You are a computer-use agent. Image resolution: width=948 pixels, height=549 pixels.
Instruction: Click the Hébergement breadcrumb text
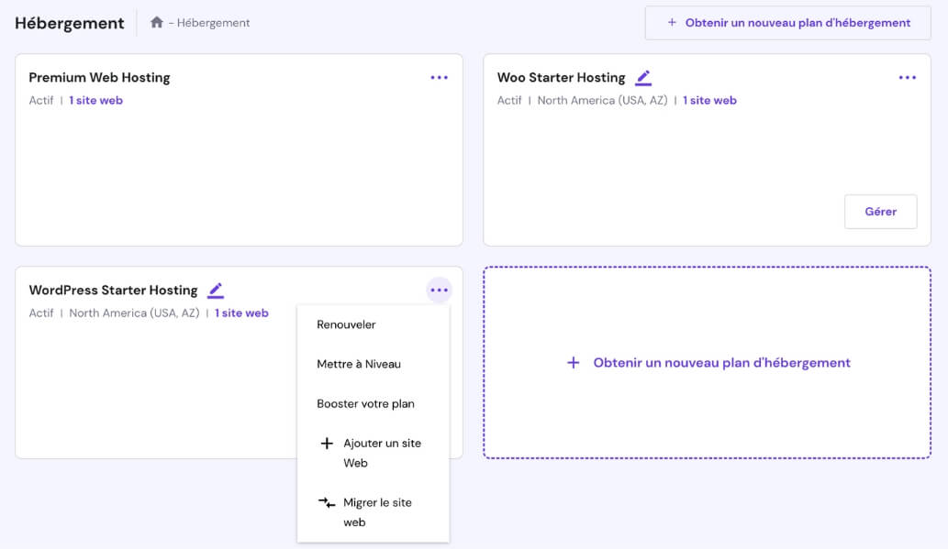[213, 23]
